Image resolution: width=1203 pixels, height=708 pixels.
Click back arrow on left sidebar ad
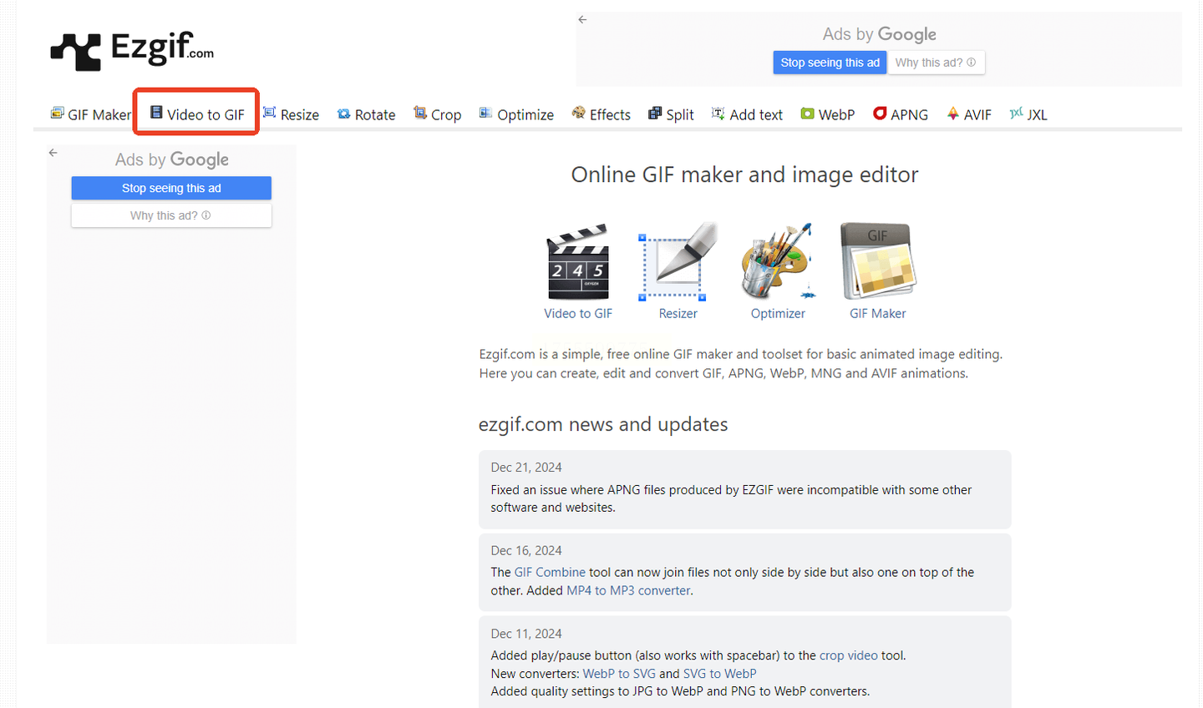pos(53,153)
